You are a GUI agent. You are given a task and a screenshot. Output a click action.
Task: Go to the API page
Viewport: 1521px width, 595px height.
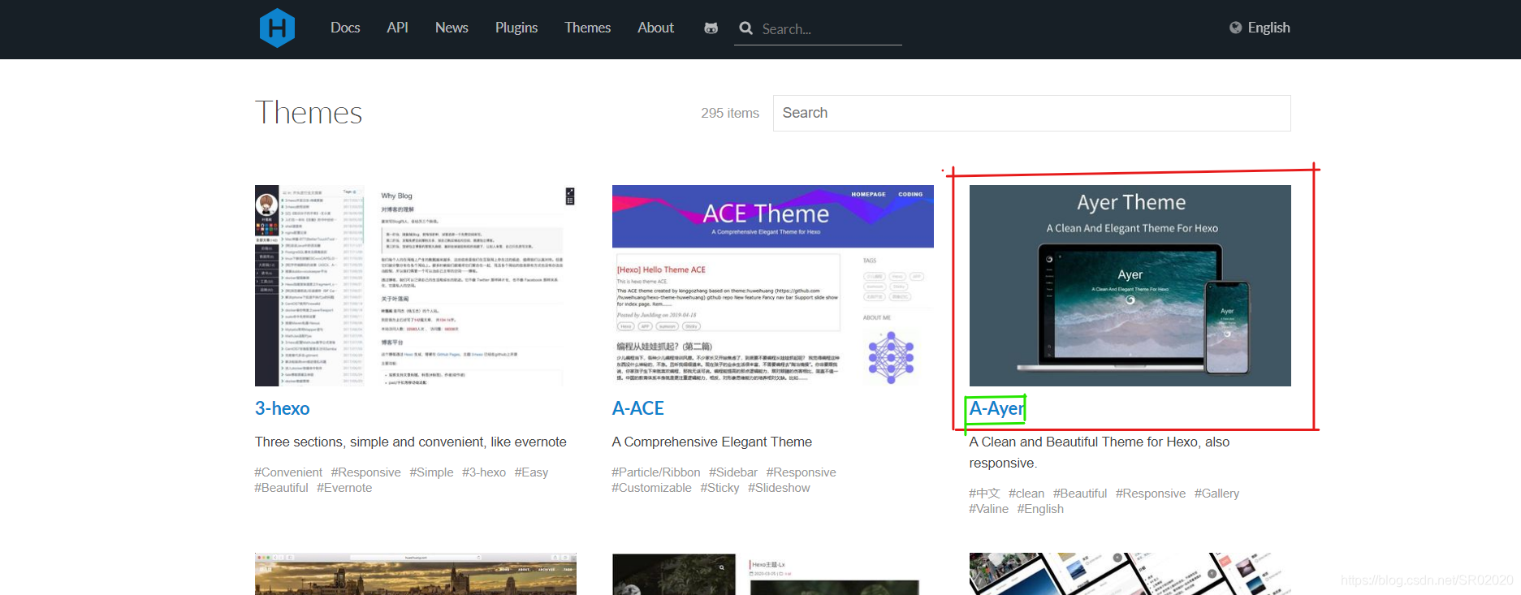(x=397, y=28)
